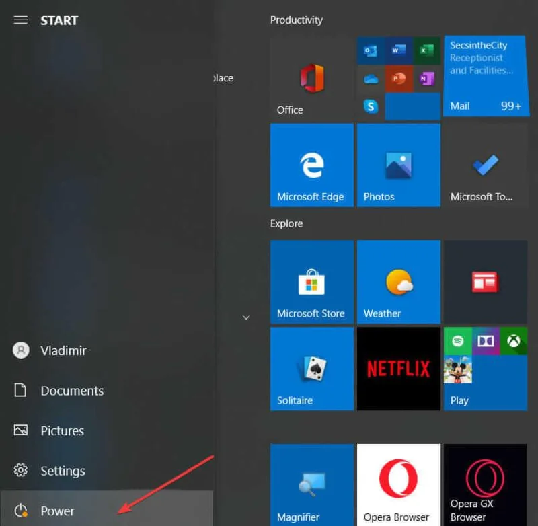Click the START label
The height and width of the screenshot is (526, 538).
[59, 21]
